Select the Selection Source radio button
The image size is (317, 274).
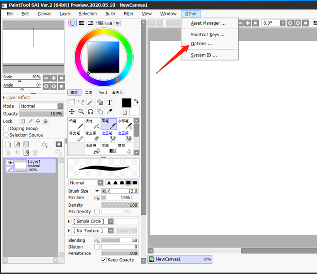pyautogui.click(x=6, y=135)
